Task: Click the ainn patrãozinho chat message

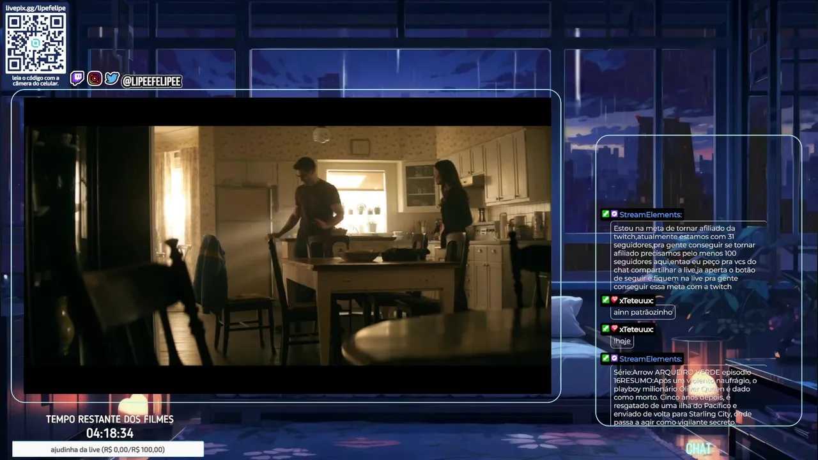Action: [643, 312]
